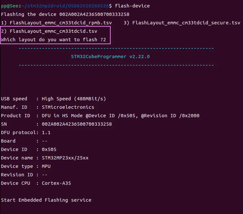Click the USB speed High Speed line
The width and height of the screenshot is (243, 214).
[54, 99]
